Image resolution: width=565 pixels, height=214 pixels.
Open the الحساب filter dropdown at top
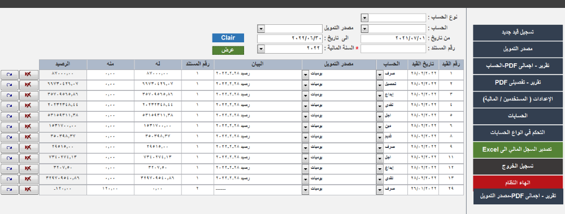(x=364, y=29)
